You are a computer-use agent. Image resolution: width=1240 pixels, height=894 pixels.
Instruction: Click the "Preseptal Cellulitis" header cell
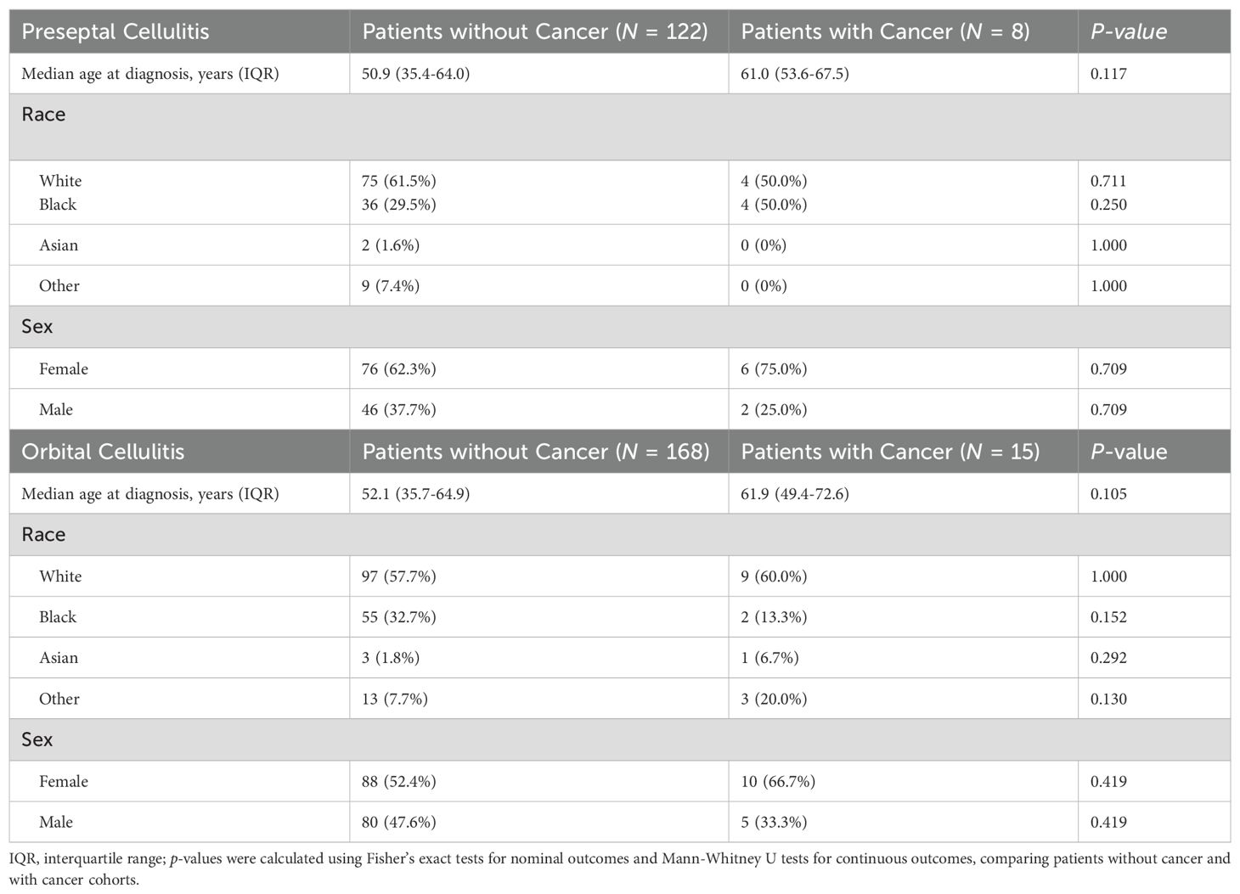click(x=116, y=31)
